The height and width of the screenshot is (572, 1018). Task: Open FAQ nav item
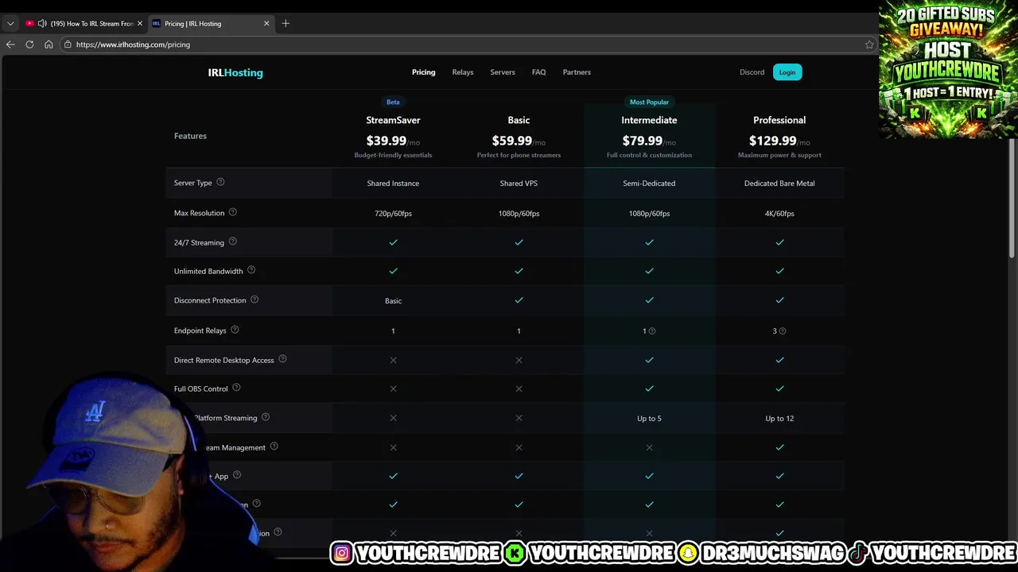pyautogui.click(x=538, y=72)
